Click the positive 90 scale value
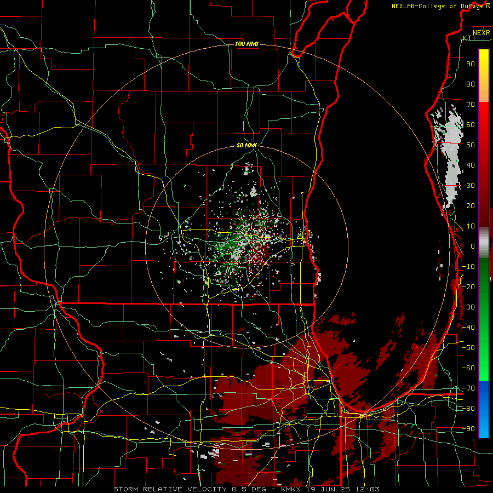The height and width of the screenshot is (493, 493). coord(471,64)
